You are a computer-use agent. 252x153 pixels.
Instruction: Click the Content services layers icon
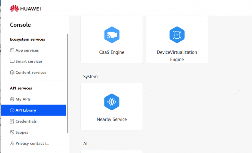pyautogui.click(x=12, y=72)
